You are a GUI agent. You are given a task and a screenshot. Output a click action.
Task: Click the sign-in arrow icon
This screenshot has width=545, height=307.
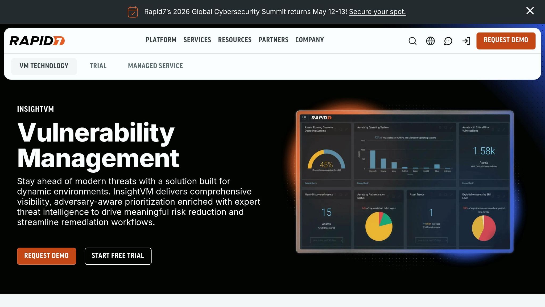click(x=466, y=41)
